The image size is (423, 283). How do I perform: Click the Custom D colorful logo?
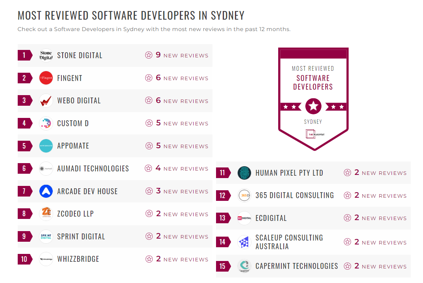pos(46,123)
